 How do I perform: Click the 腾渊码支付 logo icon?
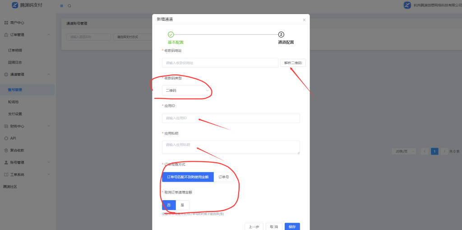pos(15,5)
